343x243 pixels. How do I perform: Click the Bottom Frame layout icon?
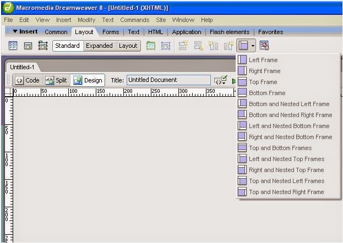click(x=242, y=92)
